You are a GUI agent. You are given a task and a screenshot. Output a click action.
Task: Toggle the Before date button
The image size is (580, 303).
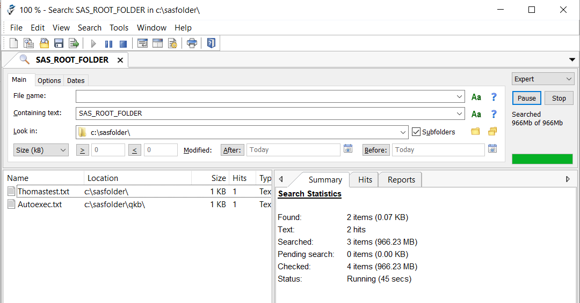[x=375, y=150]
